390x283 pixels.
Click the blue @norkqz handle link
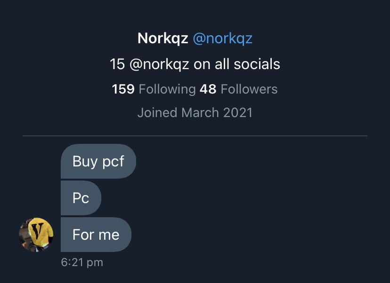click(222, 39)
